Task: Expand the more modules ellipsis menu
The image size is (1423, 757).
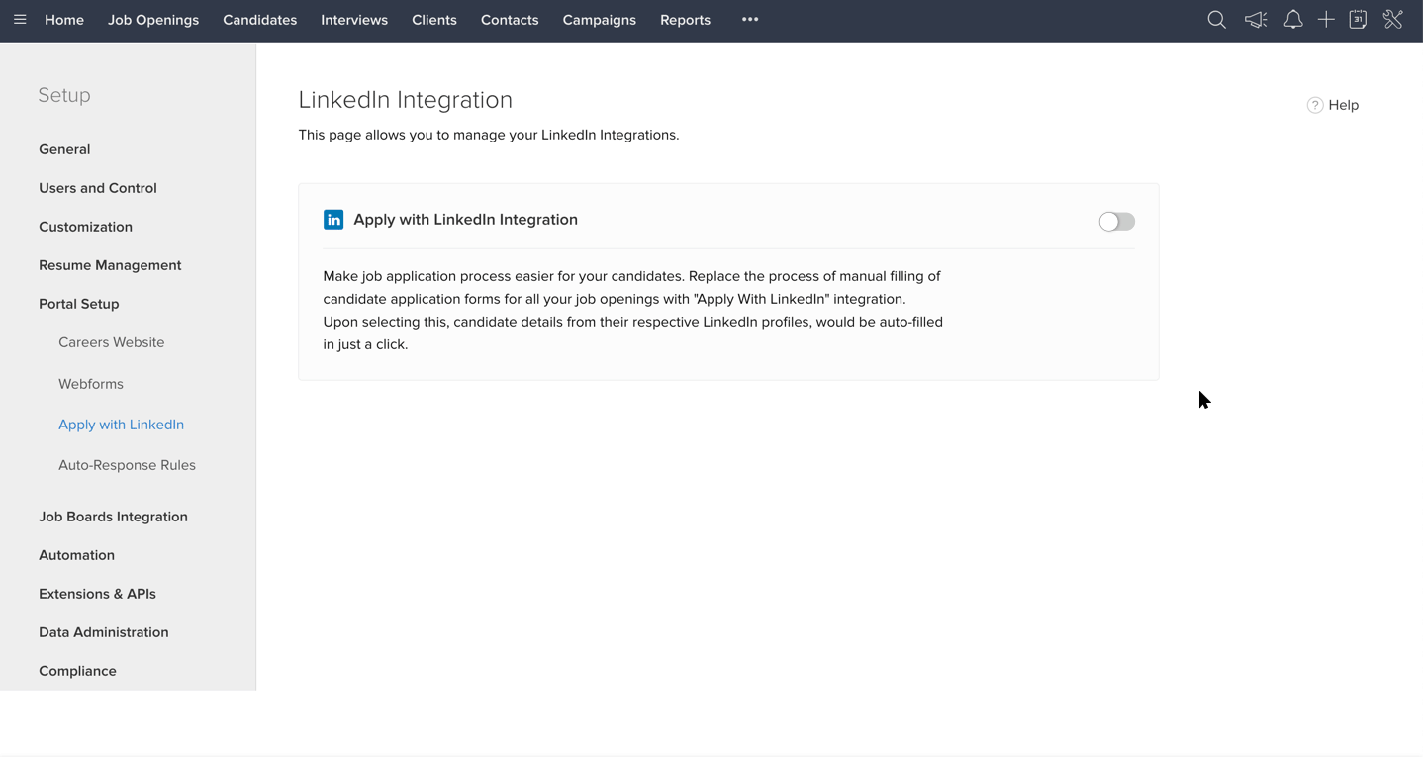Action: pos(750,20)
